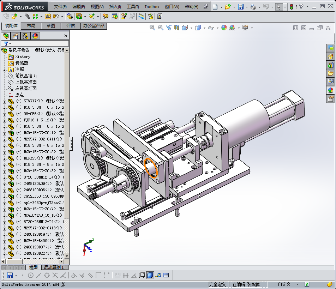Image resolution: width=336 pixels, height=289 pixels.
Task: Switch to the 评估 (Evaluate) tab
Action: 71,26
